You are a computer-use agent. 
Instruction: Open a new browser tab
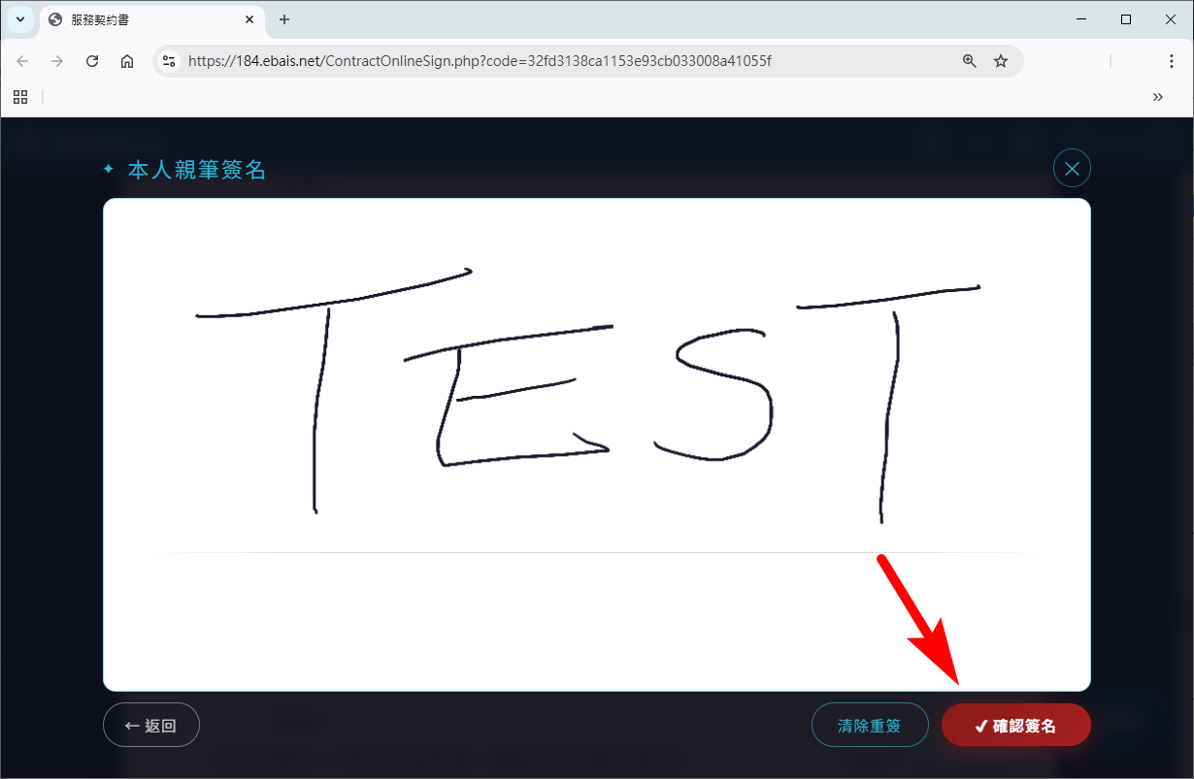click(284, 19)
